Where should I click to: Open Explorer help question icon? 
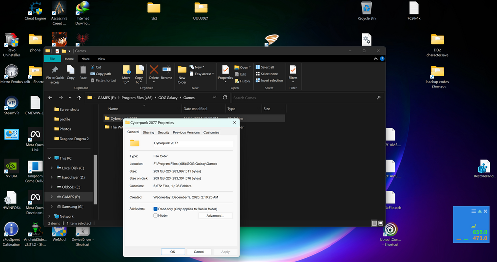tap(382, 59)
